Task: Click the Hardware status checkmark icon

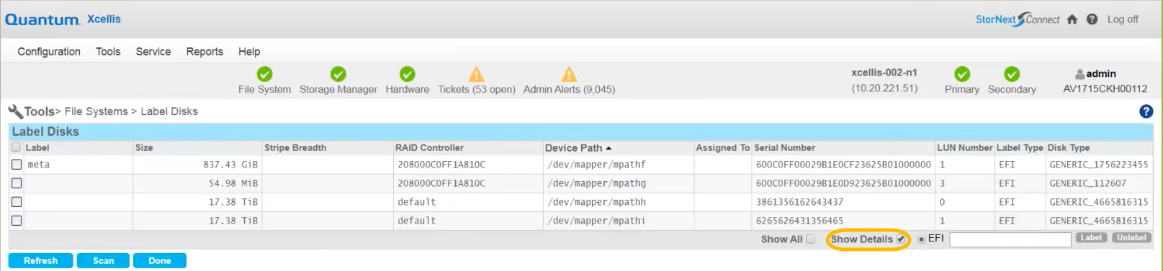Action: pos(408,74)
